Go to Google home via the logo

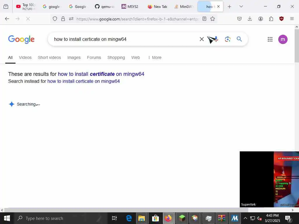[21, 39]
